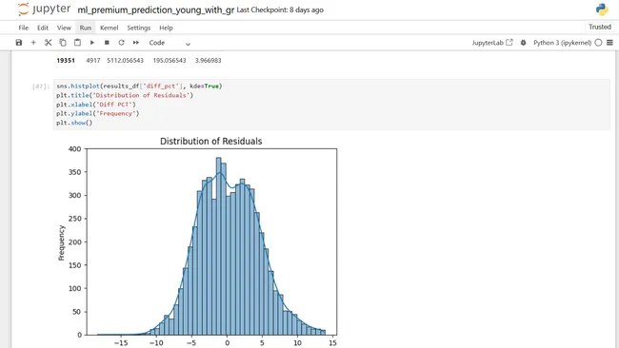Save the notebook with the disk icon
This screenshot has height=348, width=619.
click(18, 43)
